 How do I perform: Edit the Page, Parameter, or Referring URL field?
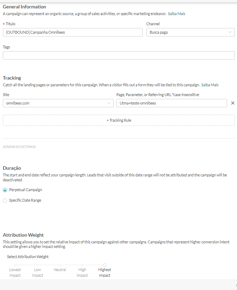(172, 103)
